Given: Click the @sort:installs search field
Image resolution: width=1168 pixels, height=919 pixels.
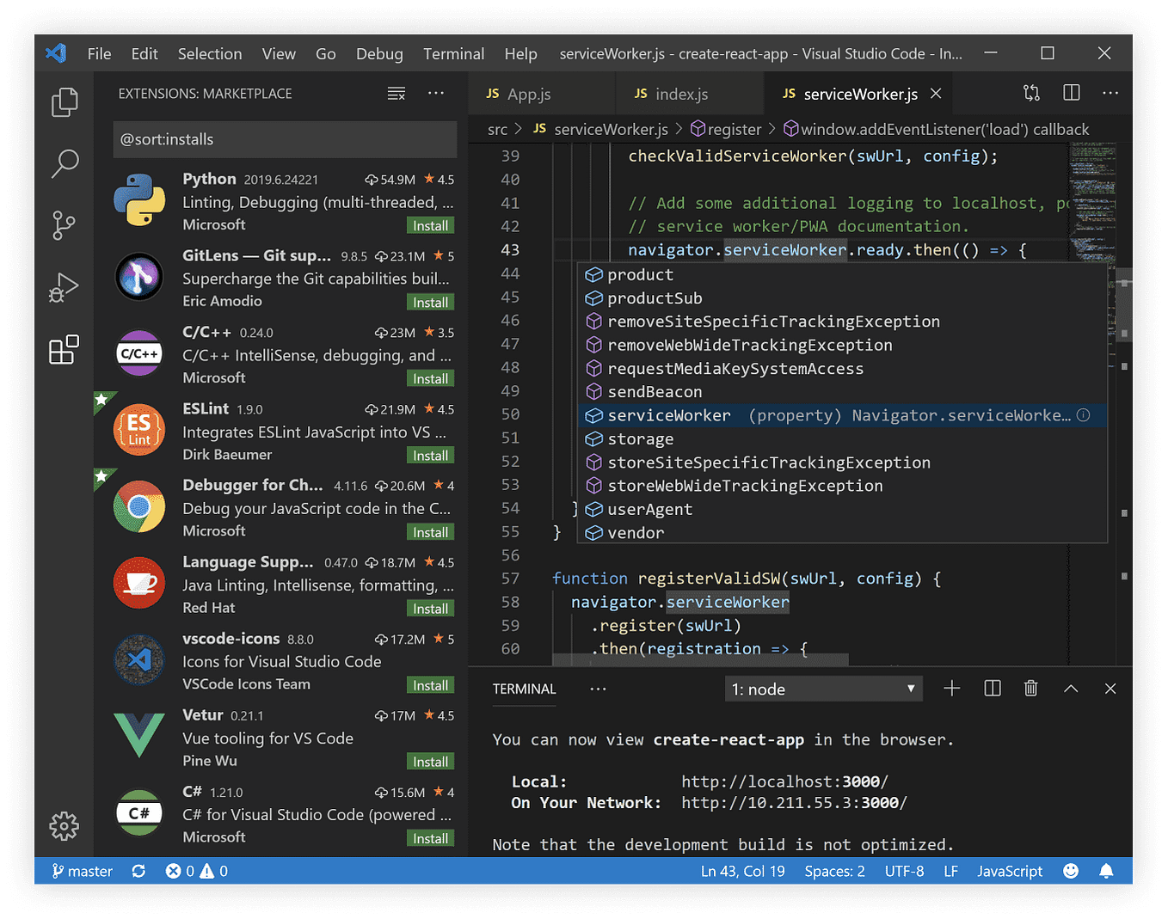Looking at the screenshot, I should coord(285,139).
